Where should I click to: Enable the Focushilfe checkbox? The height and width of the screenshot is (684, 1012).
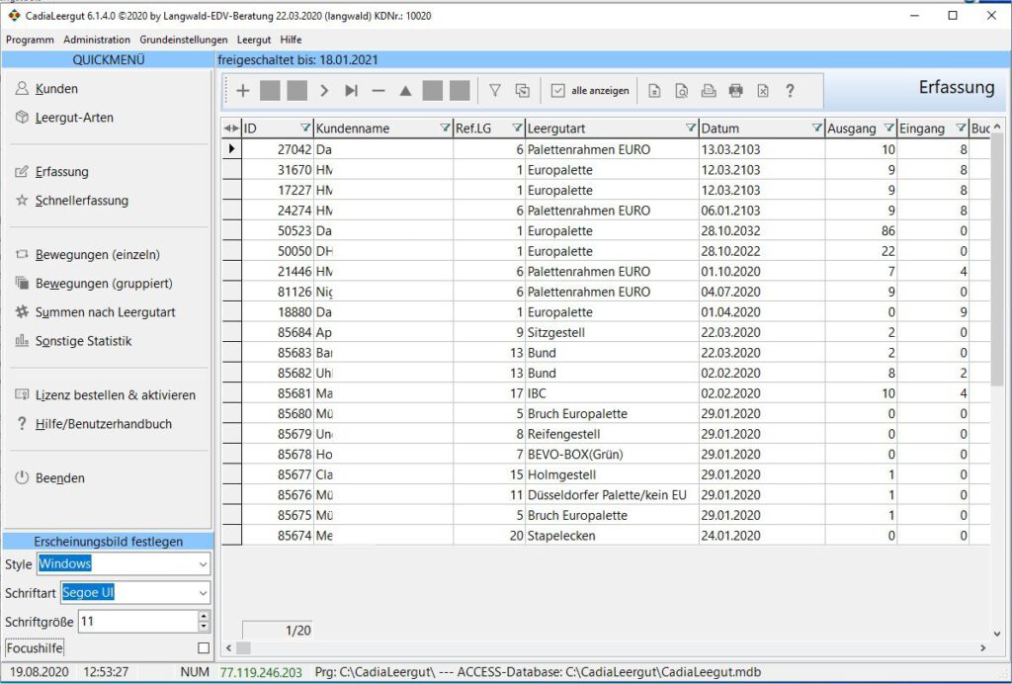(204, 647)
